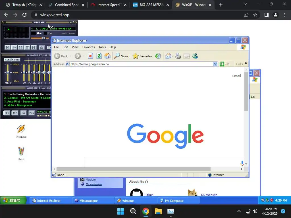Open Chrome from the Windows taskbar
Viewport: 291px width, 218px height.
(146, 211)
